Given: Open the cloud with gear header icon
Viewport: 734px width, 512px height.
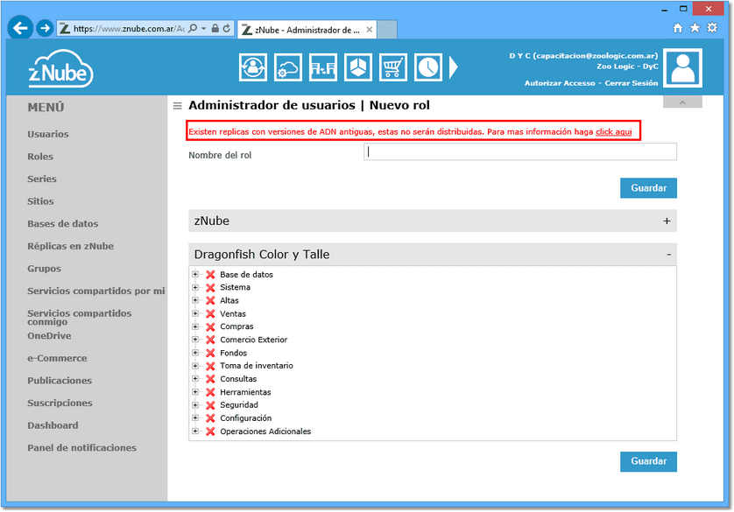Looking at the screenshot, I should click(x=288, y=67).
